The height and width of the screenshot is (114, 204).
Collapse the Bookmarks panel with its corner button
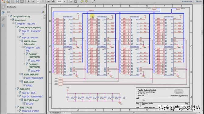[45, 7]
